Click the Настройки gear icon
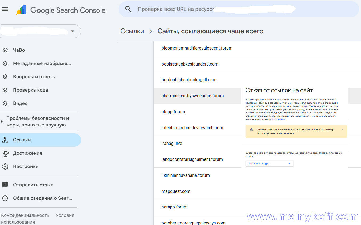Viewport: 361px width, 225px height. [x=5, y=166]
